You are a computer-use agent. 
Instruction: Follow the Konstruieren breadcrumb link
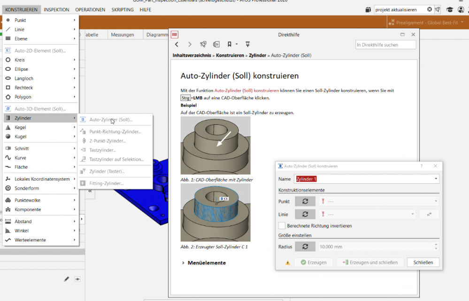(x=230, y=55)
